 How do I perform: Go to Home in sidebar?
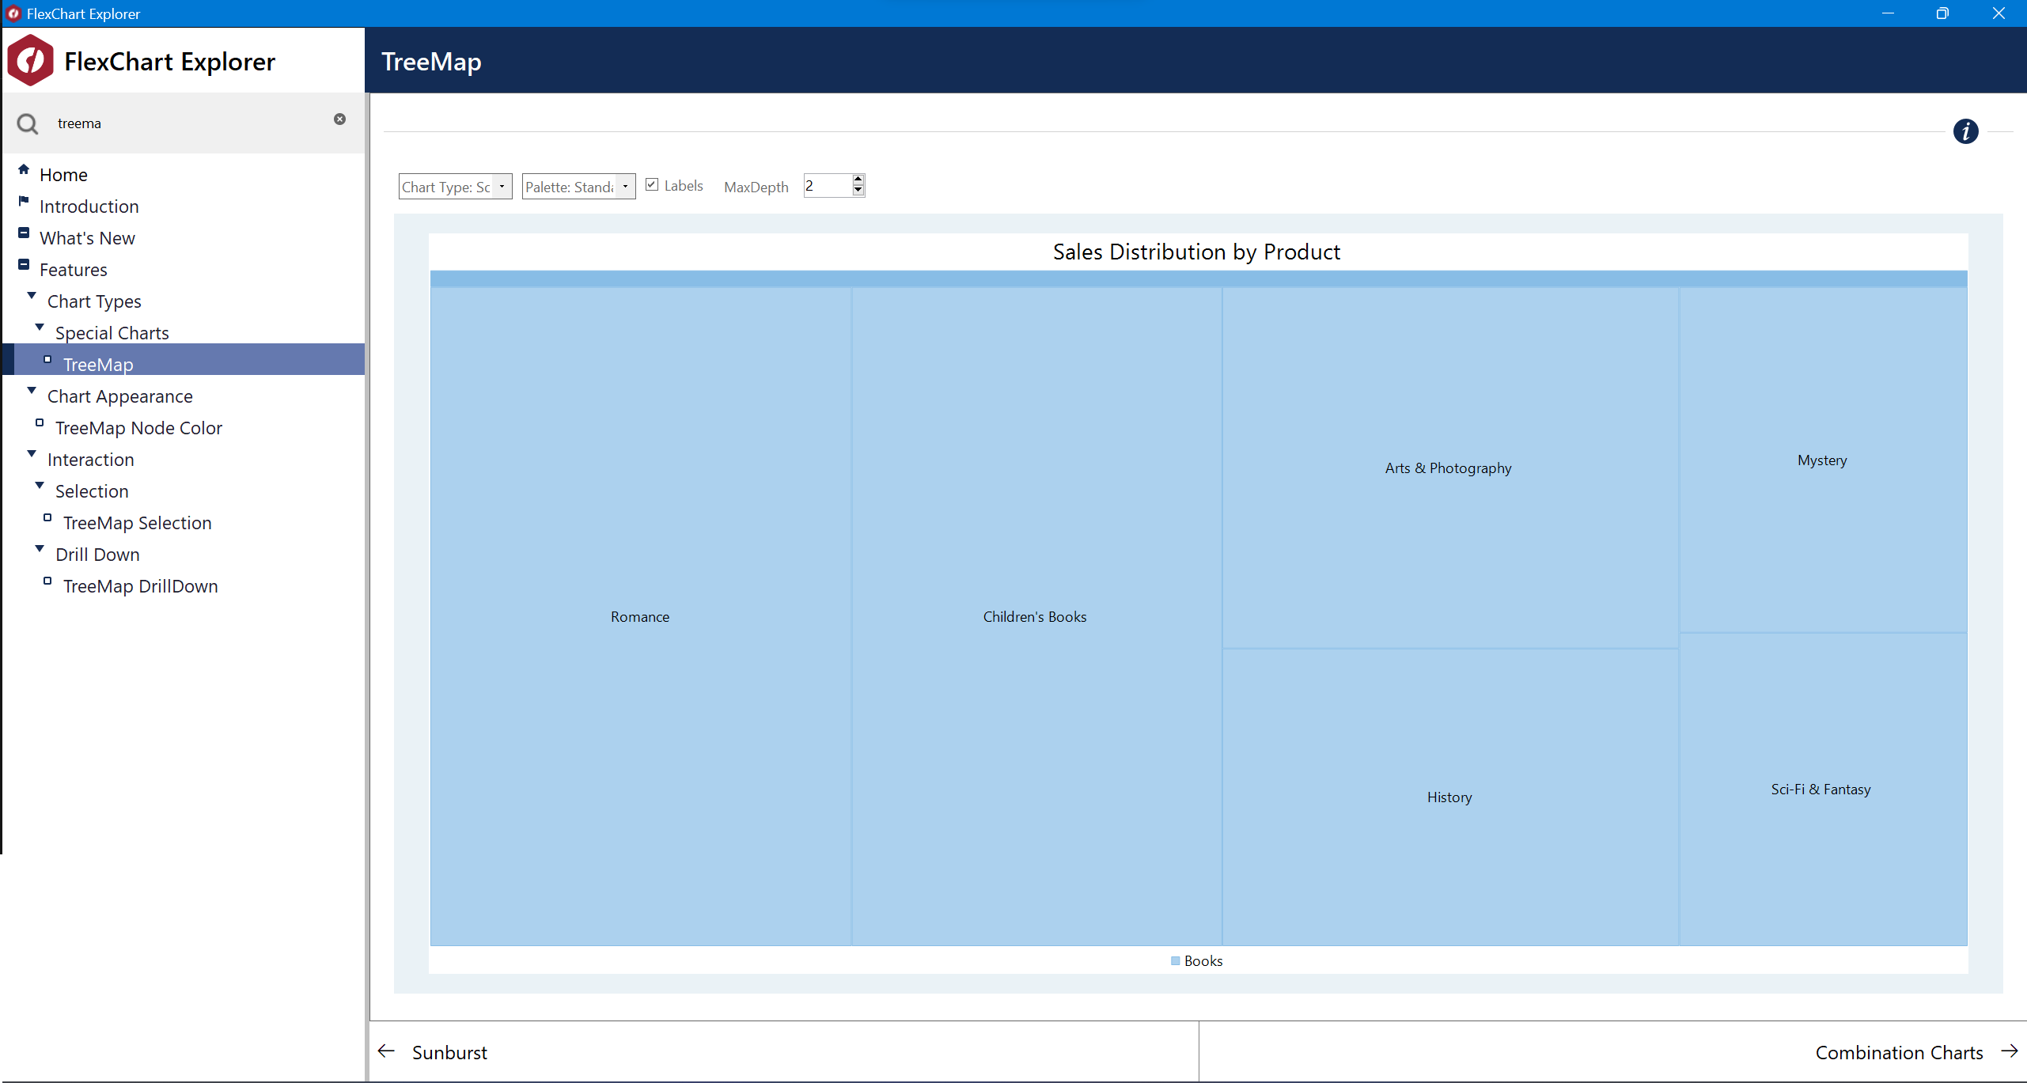point(63,175)
